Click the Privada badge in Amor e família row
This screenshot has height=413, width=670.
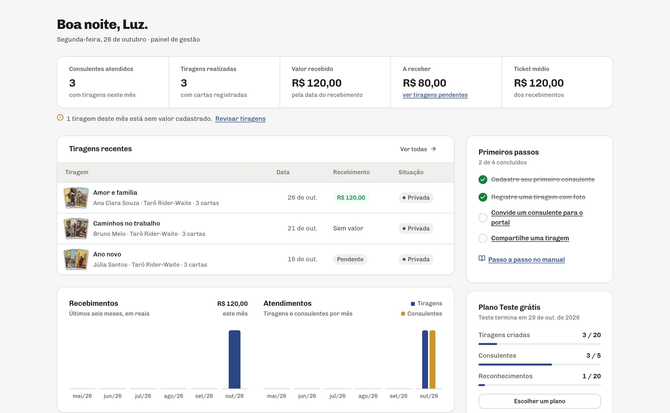pyautogui.click(x=416, y=198)
